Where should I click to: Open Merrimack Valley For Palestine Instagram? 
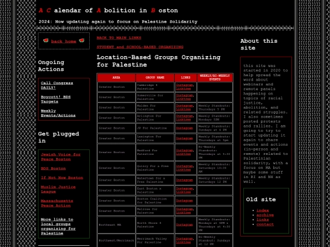tap(185, 238)
